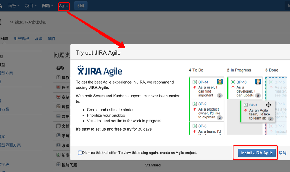Click the 新增 issue type icon
290x172 pixels.
pyautogui.click(x=58, y=155)
